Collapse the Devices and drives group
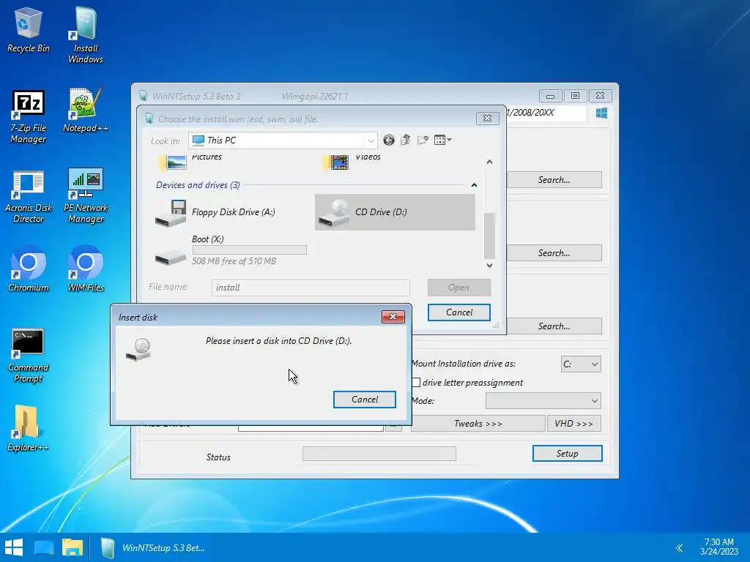This screenshot has width=750, height=562. (x=474, y=185)
